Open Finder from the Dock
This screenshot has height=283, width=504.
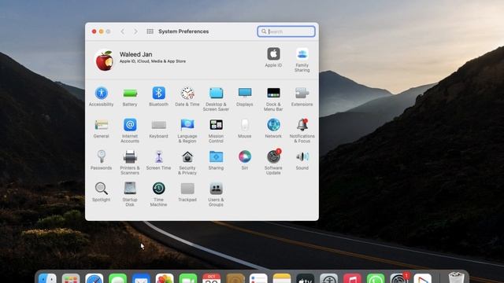(47, 277)
